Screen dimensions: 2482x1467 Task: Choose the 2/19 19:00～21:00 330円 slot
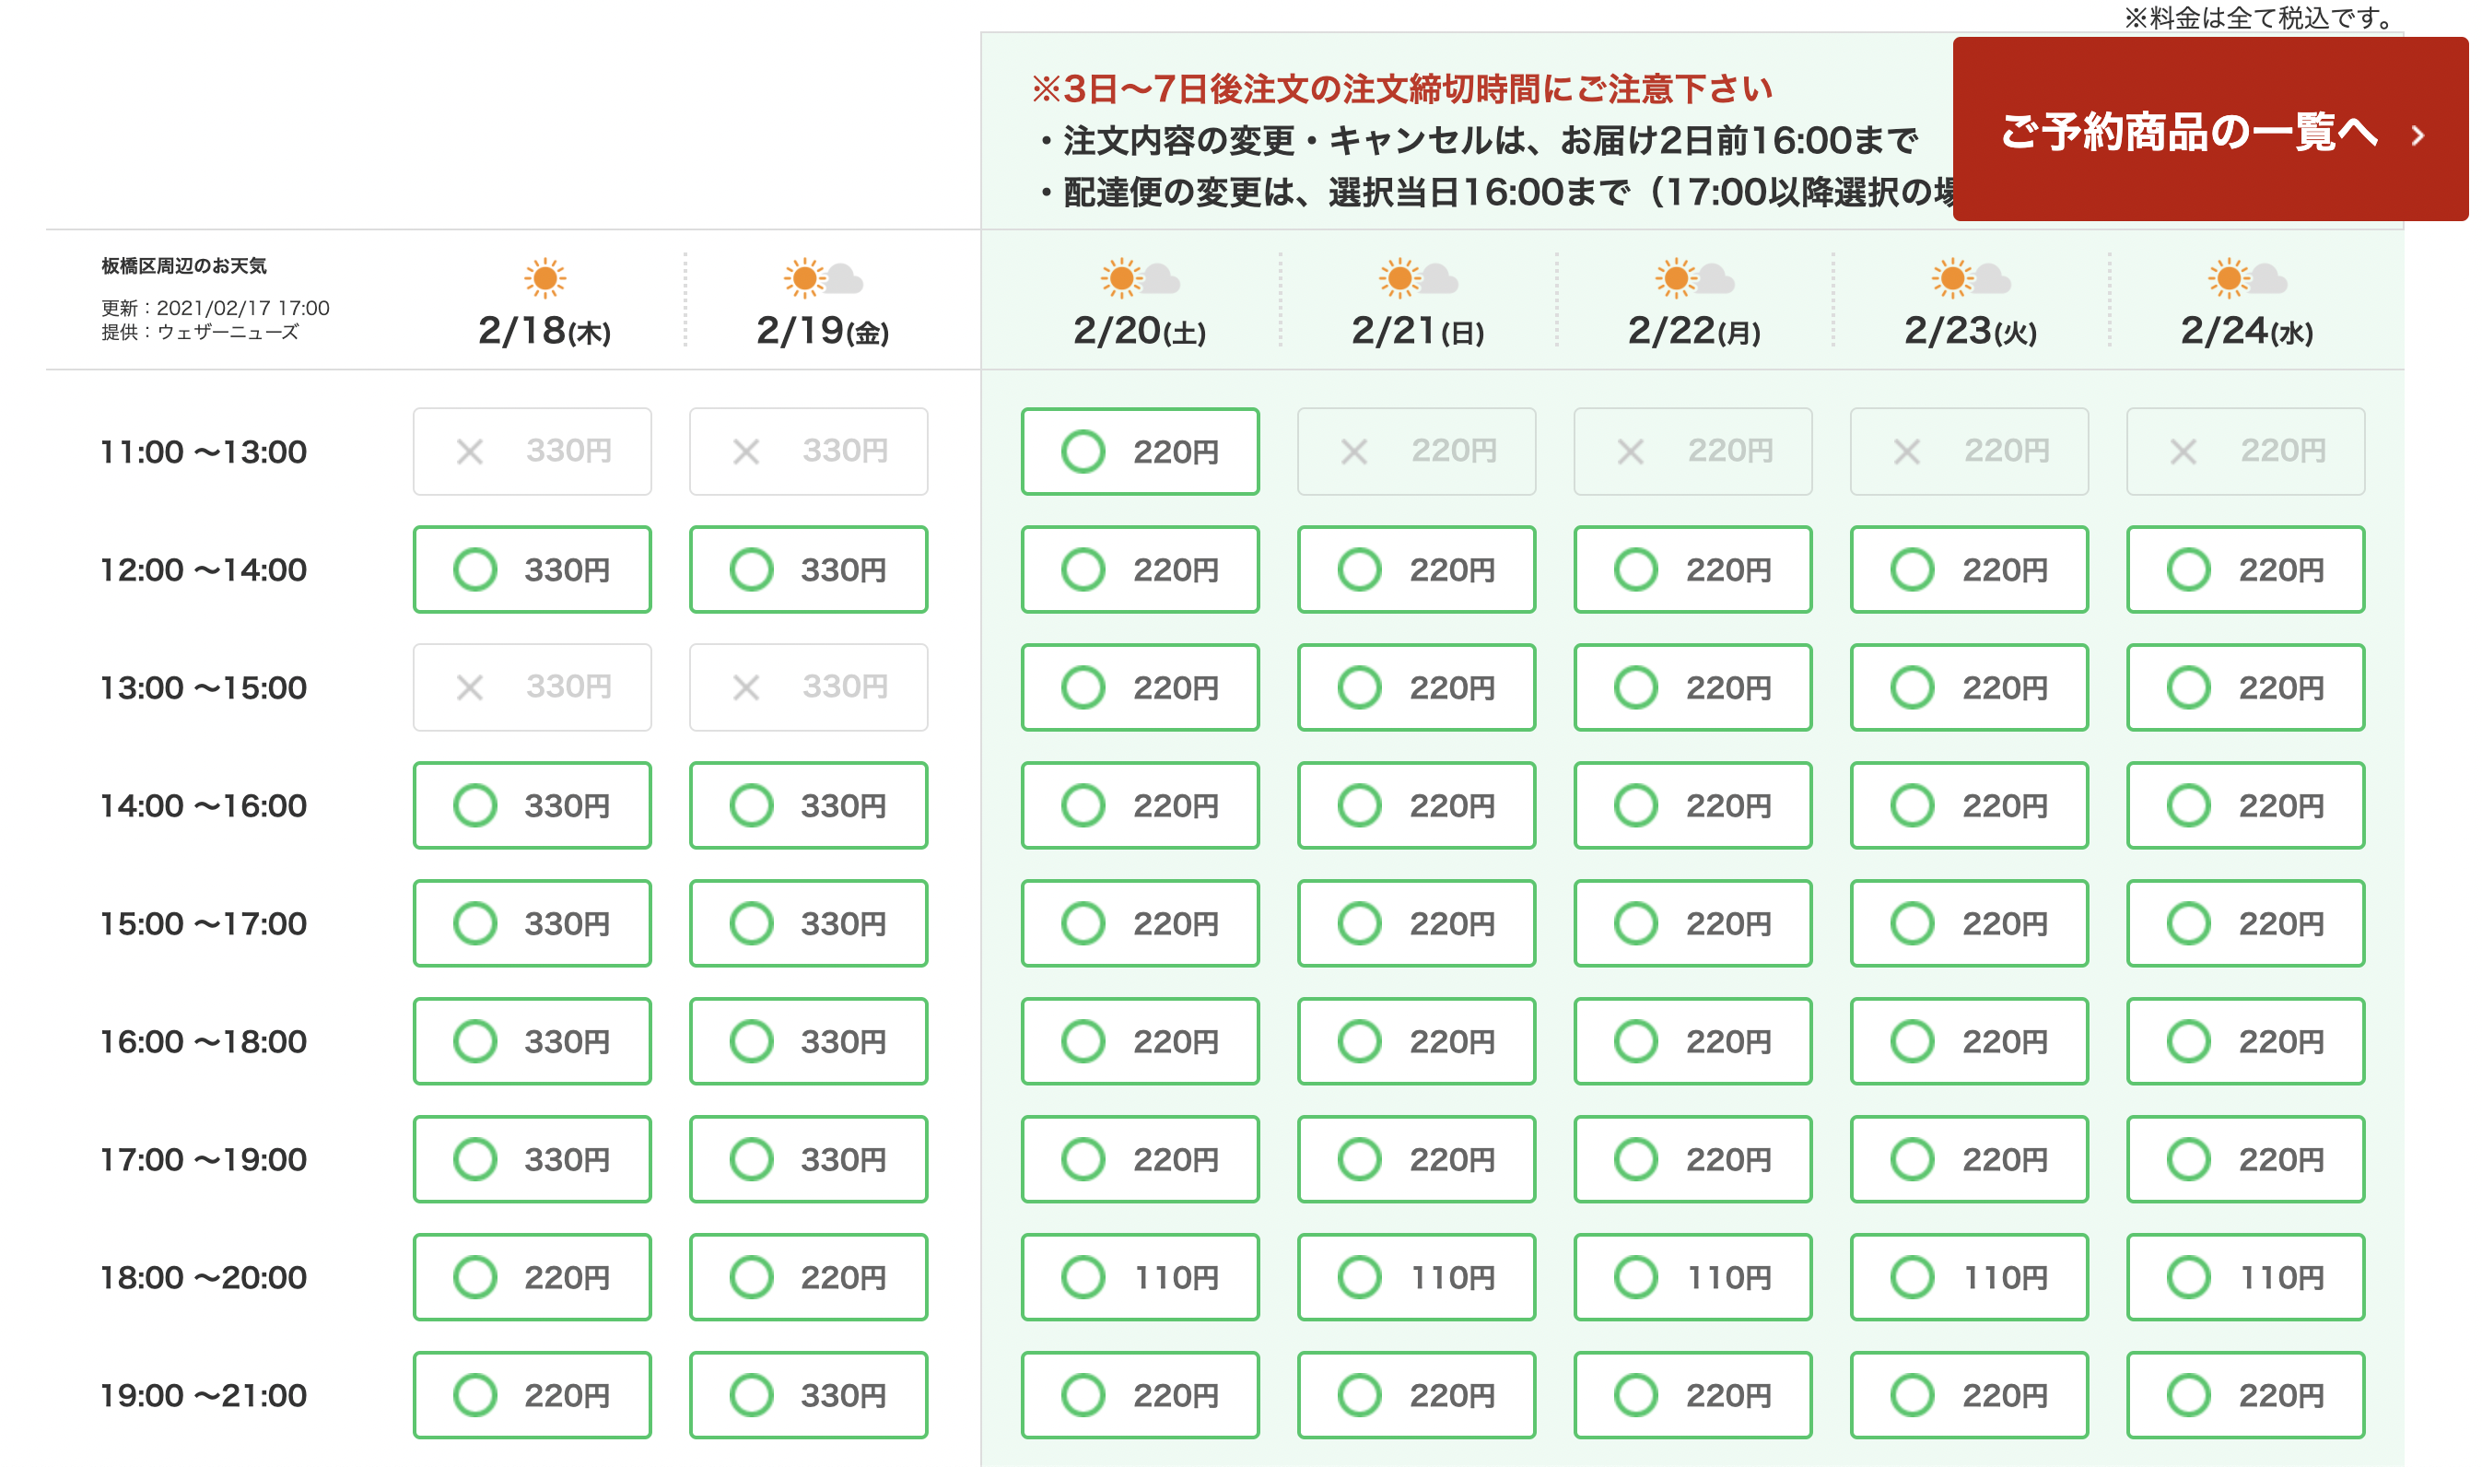(x=808, y=1395)
